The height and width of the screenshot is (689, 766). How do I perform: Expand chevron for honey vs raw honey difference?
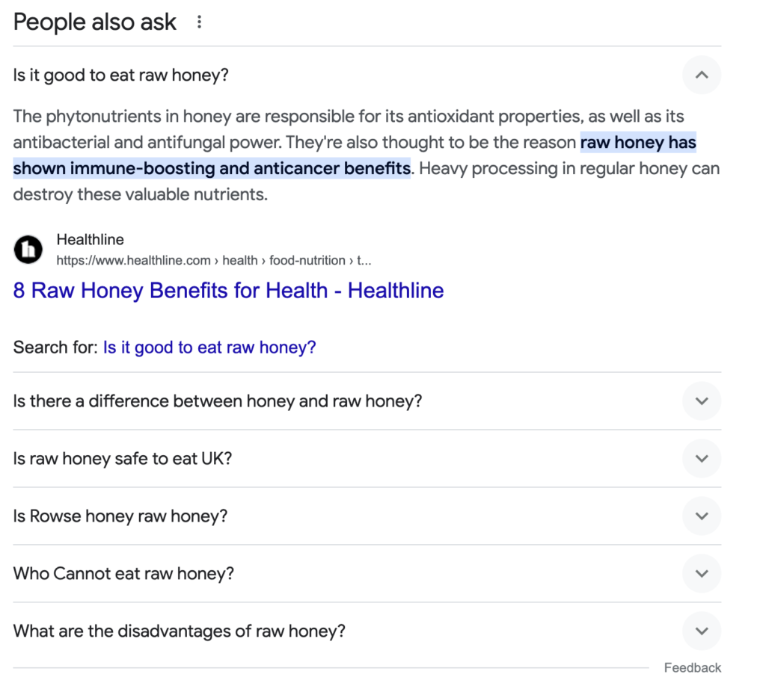pos(702,401)
